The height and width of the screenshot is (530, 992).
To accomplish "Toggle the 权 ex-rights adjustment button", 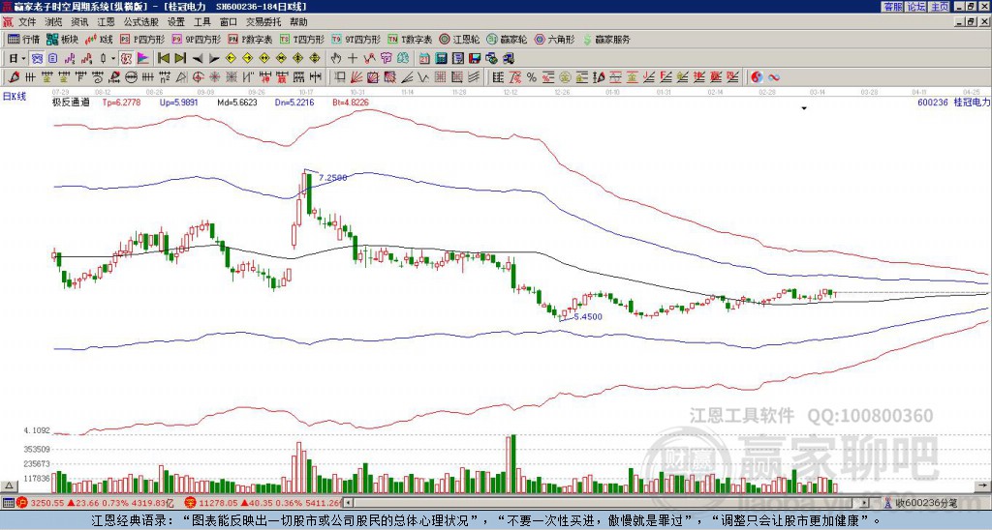I will [x=127, y=59].
